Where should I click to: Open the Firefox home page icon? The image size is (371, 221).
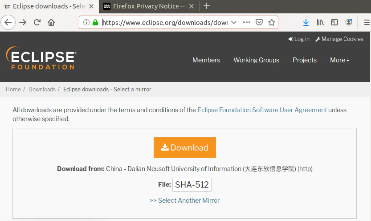51,22
